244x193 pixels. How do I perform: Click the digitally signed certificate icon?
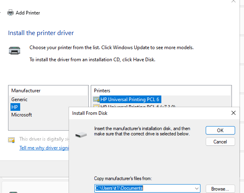pyautogui.click(x=11, y=140)
